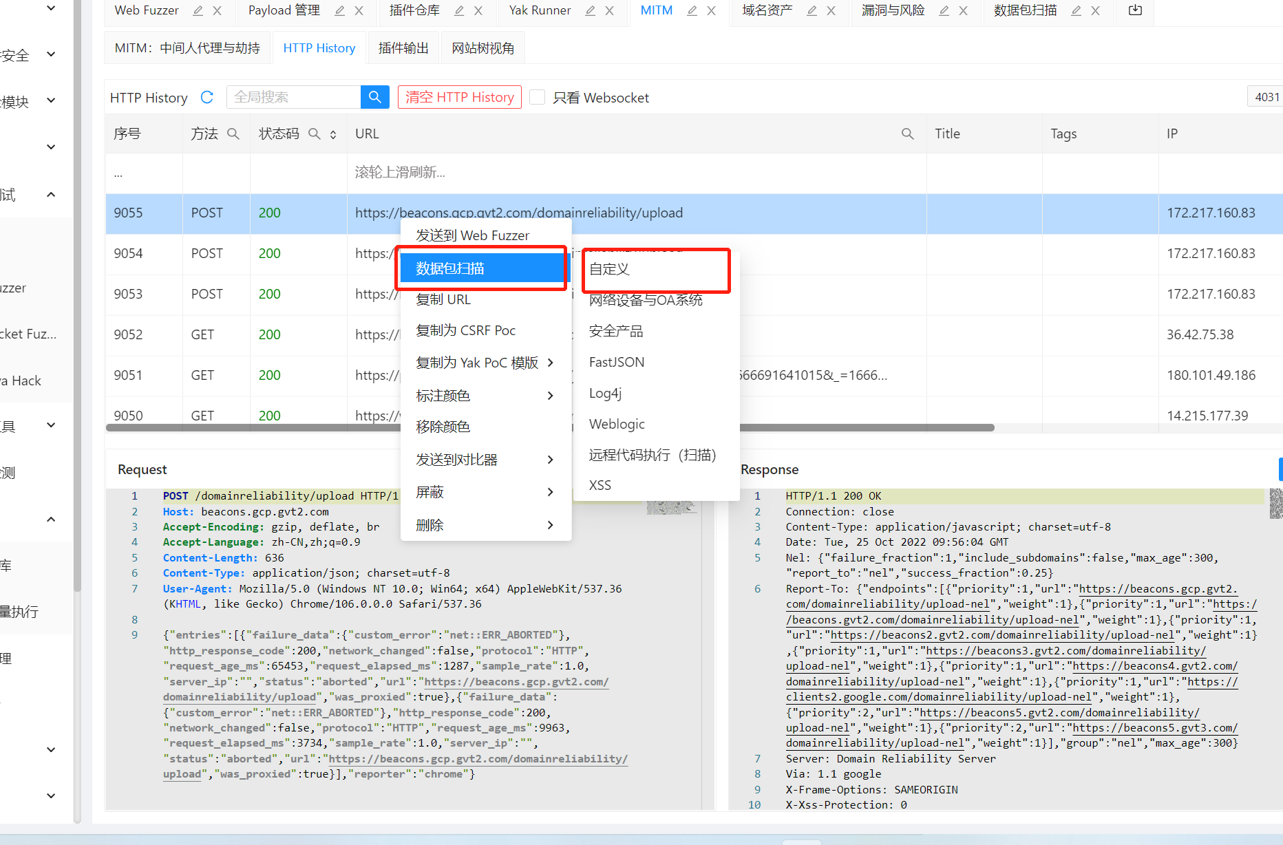Open 复制为 Yak PoC 模版 submenu
The width and height of the screenshot is (1283, 845).
pyautogui.click(x=485, y=363)
